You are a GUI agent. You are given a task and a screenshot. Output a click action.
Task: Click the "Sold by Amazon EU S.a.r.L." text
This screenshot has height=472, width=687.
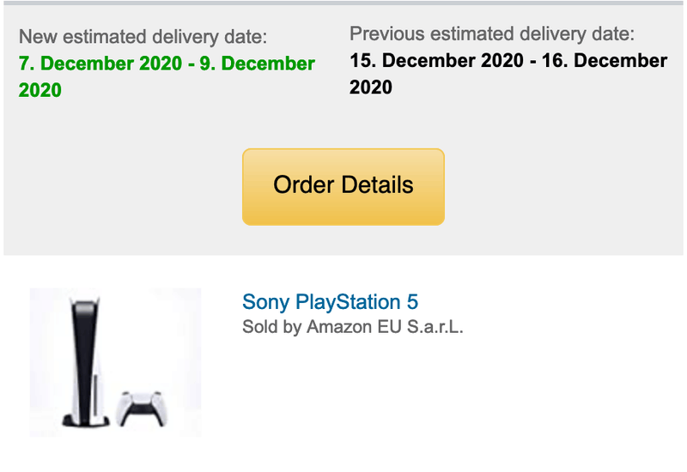pyautogui.click(x=353, y=327)
